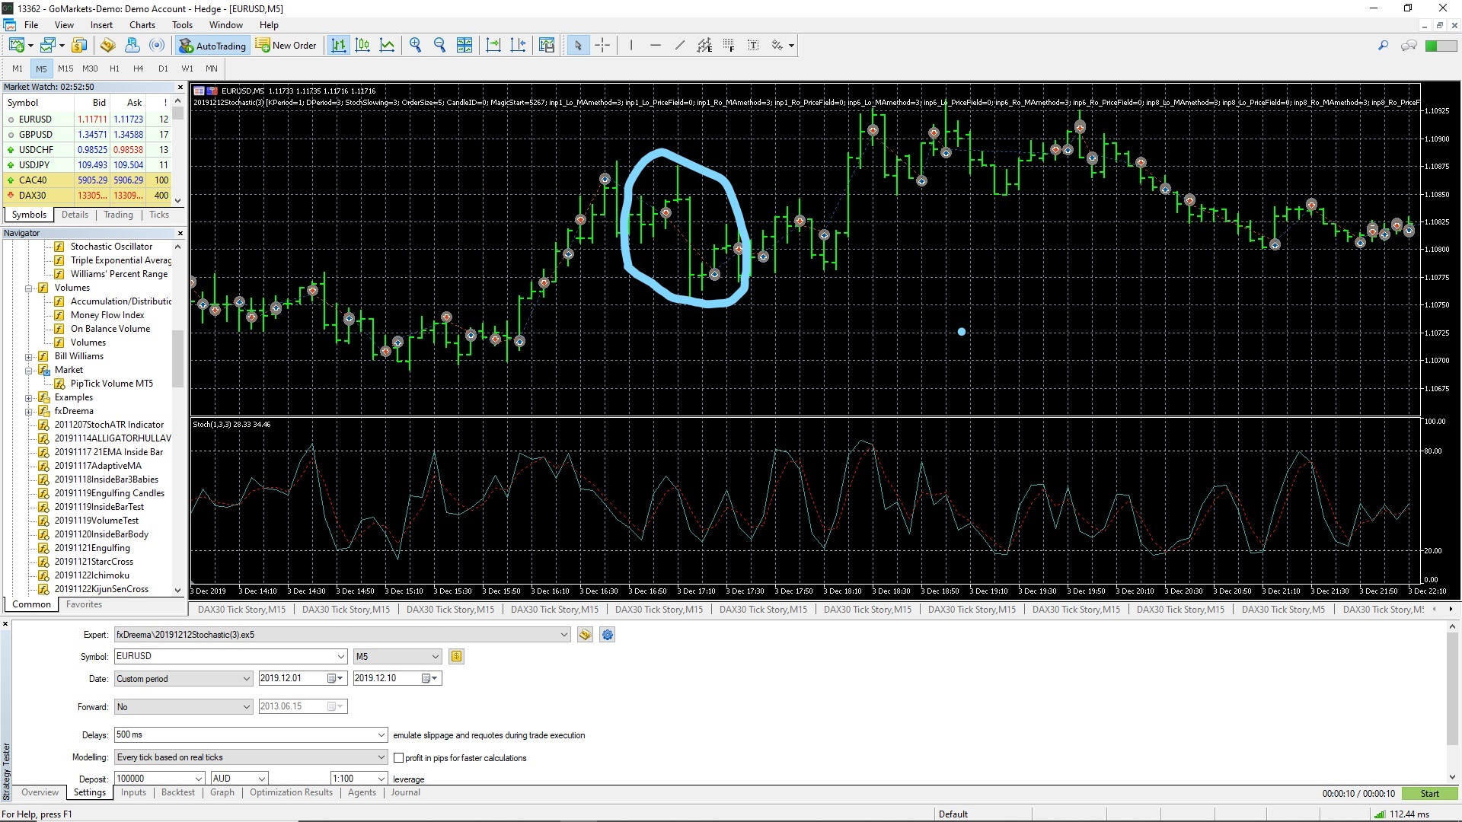
Task: Switch timeframe to M30
Action: [90, 68]
